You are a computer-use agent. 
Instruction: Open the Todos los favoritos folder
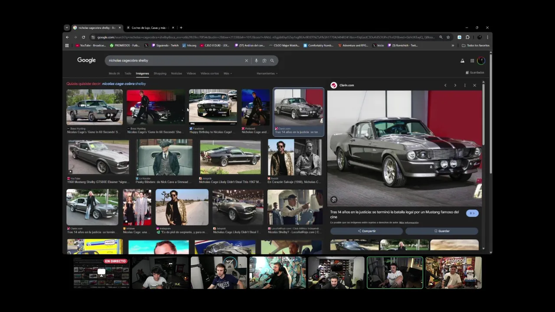pos(476,45)
